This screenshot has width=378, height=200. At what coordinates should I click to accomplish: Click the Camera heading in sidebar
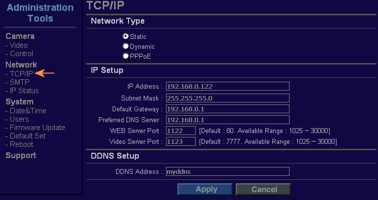20,36
